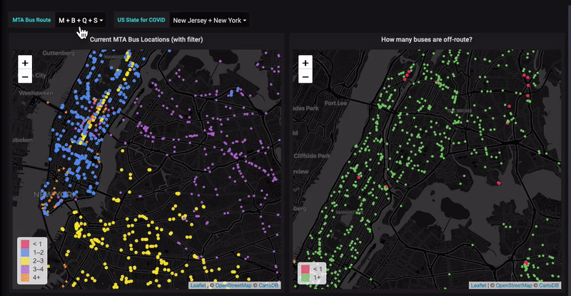The width and height of the screenshot is (571, 296).
Task: Visit the CartoDB link on the off-route map
Action: click(x=548, y=285)
